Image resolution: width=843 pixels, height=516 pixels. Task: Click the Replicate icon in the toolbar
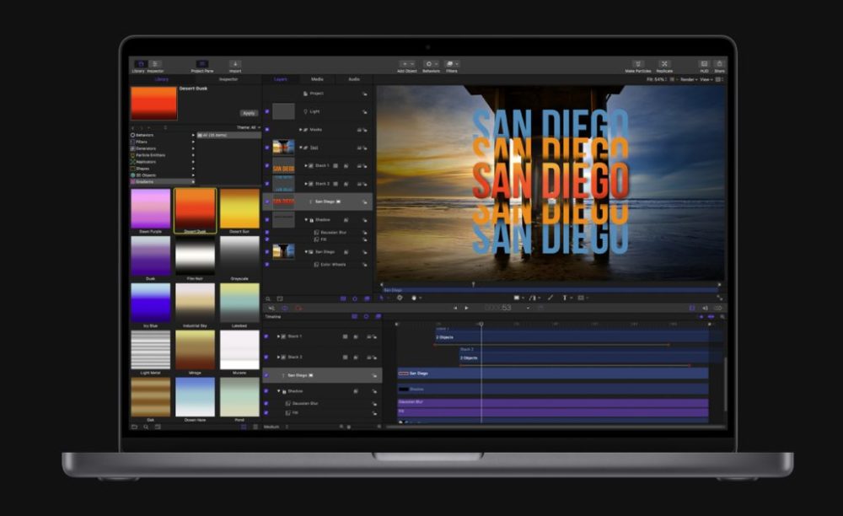664,64
